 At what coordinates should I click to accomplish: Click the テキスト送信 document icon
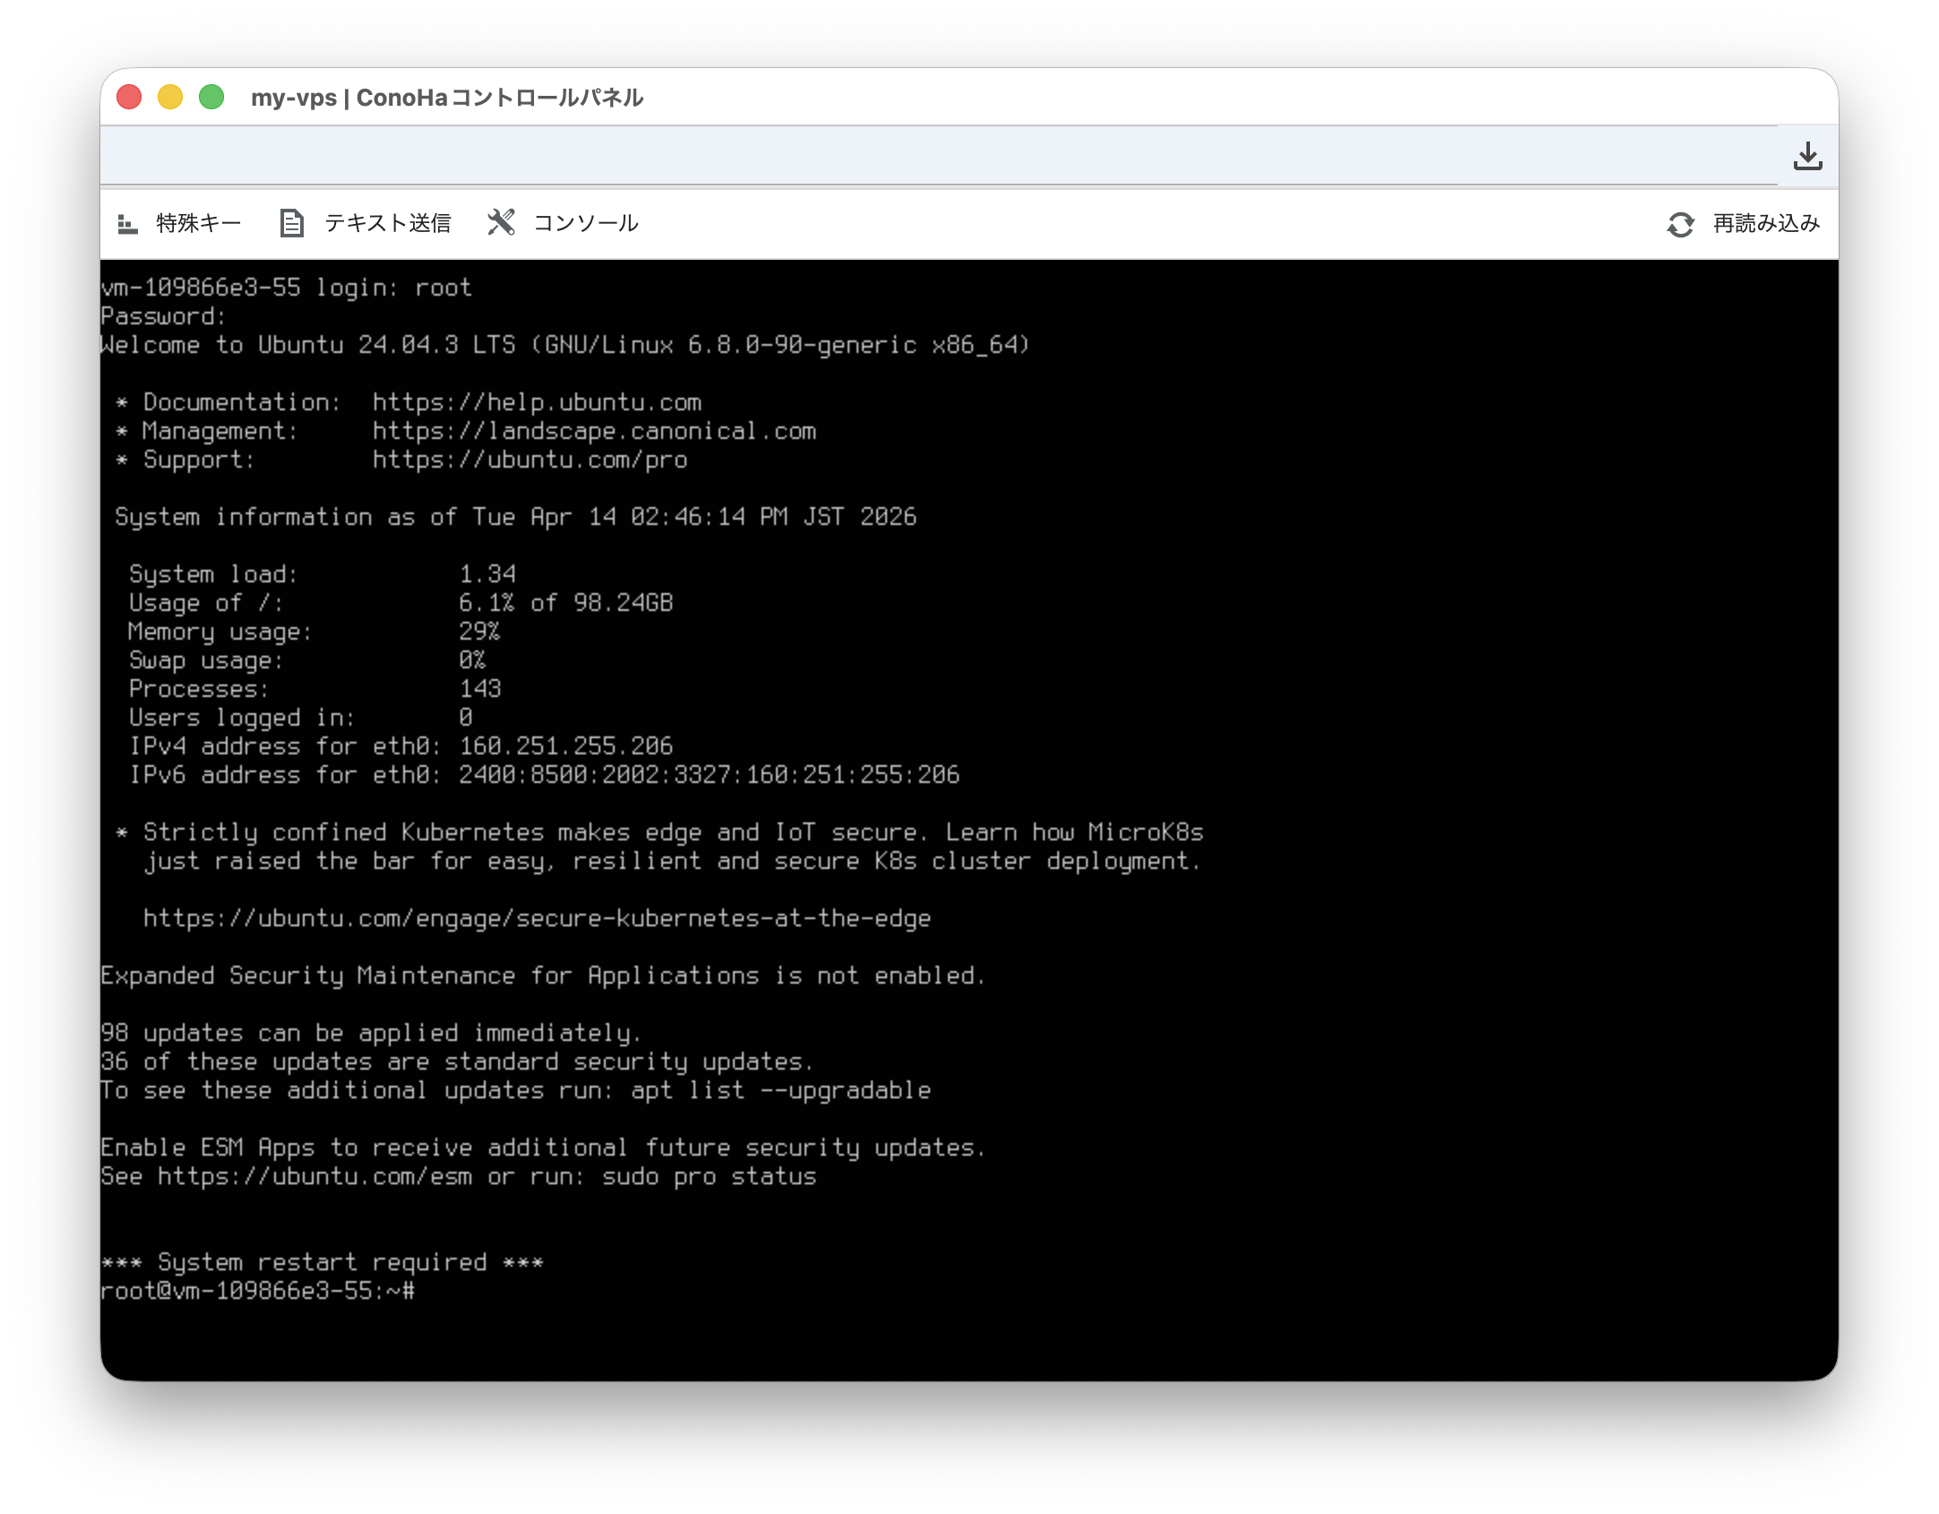tap(291, 224)
